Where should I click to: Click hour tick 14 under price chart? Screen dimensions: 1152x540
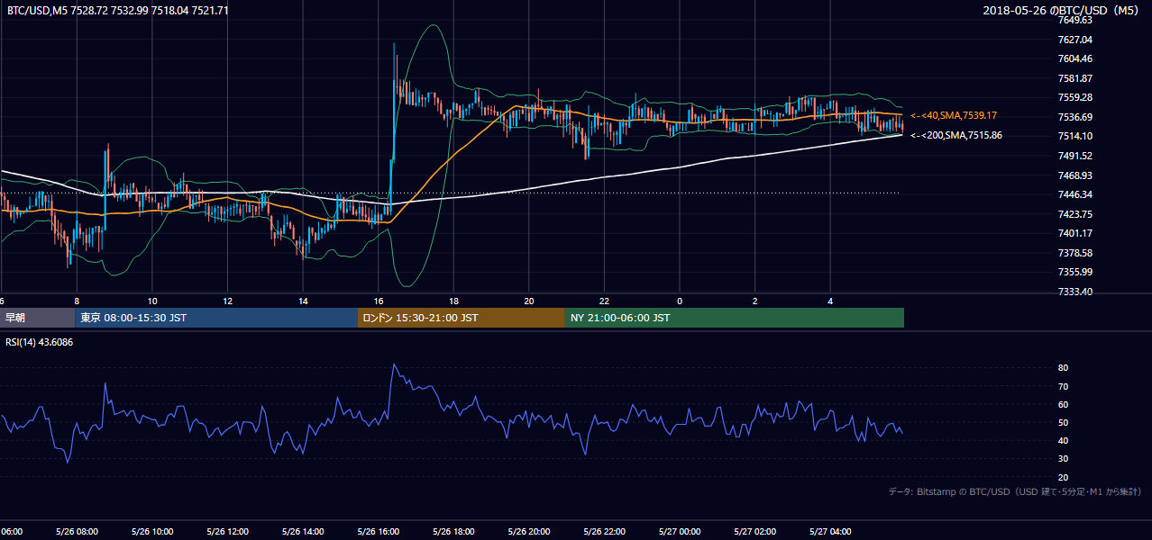pos(303,301)
